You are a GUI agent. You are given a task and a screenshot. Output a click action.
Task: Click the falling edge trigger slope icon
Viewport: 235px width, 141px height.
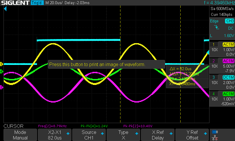tap(217, 28)
